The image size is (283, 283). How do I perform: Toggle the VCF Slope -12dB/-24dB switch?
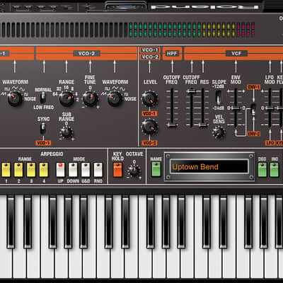[219, 97]
